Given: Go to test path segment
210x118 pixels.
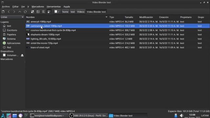Looking at the screenshot, I should 73,12.
